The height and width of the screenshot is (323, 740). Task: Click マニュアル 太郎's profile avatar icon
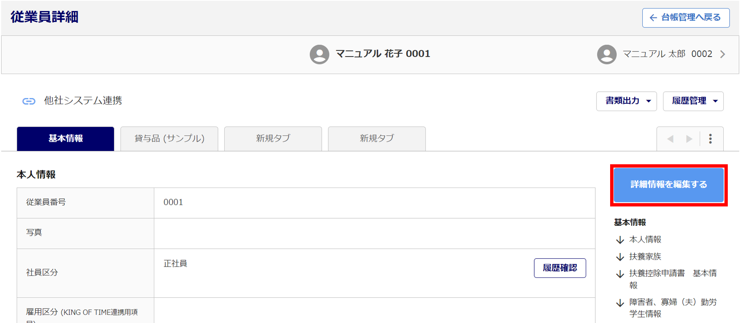tap(606, 54)
